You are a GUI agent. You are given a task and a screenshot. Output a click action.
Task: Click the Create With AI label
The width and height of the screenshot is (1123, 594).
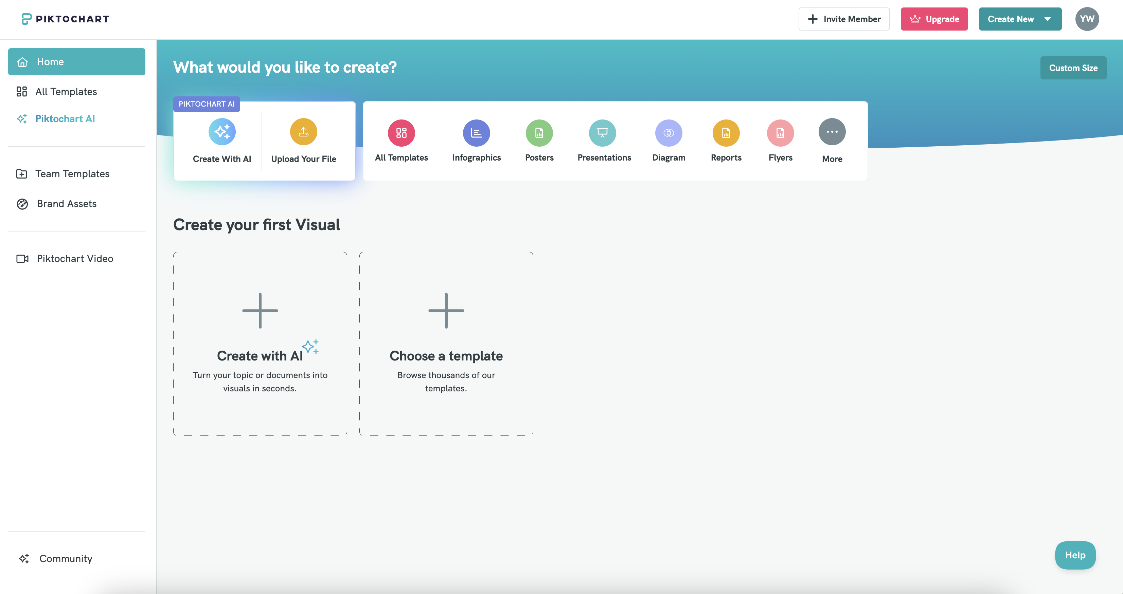coord(222,159)
